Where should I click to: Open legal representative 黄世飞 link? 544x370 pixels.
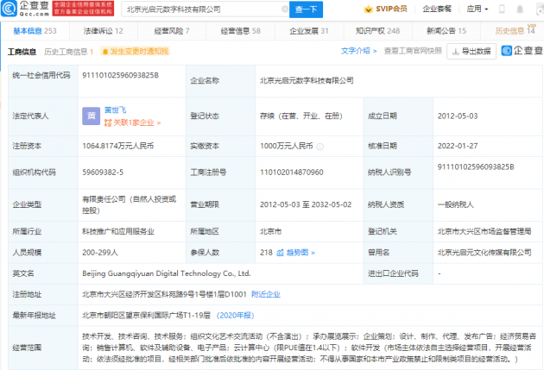[115, 110]
